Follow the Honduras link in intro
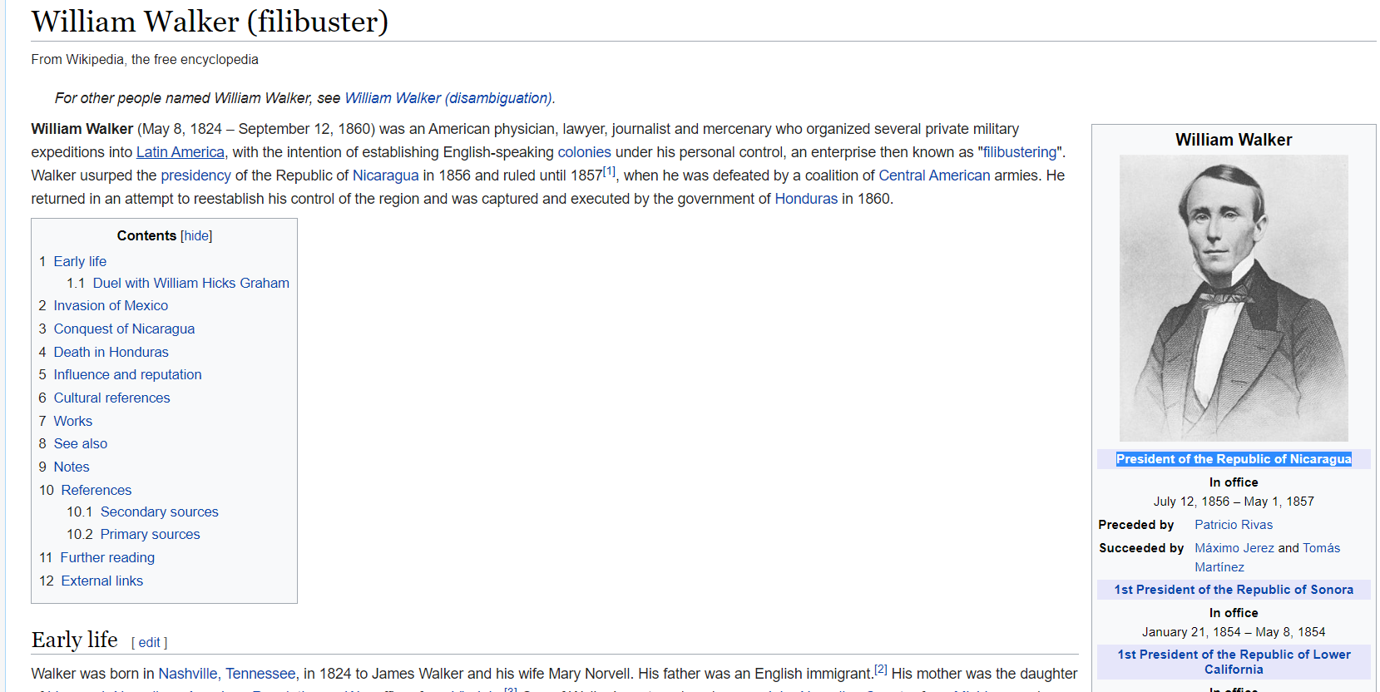The image size is (1380, 692). 806,199
